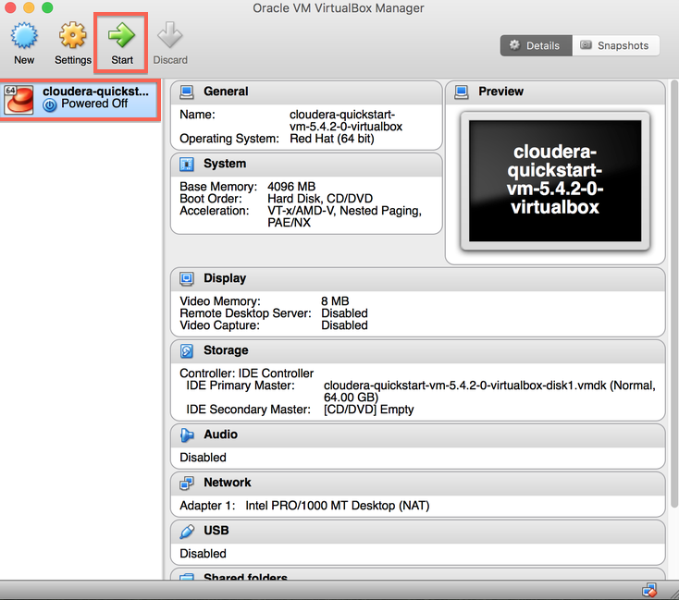The image size is (679, 600).
Task: Click the details pane vertical scrollbar
Action: point(673,293)
